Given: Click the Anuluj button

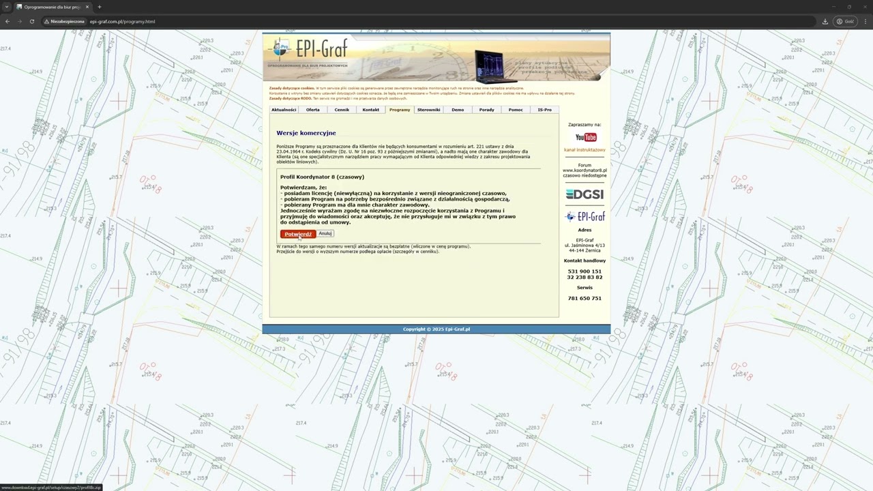Looking at the screenshot, I should click(325, 234).
